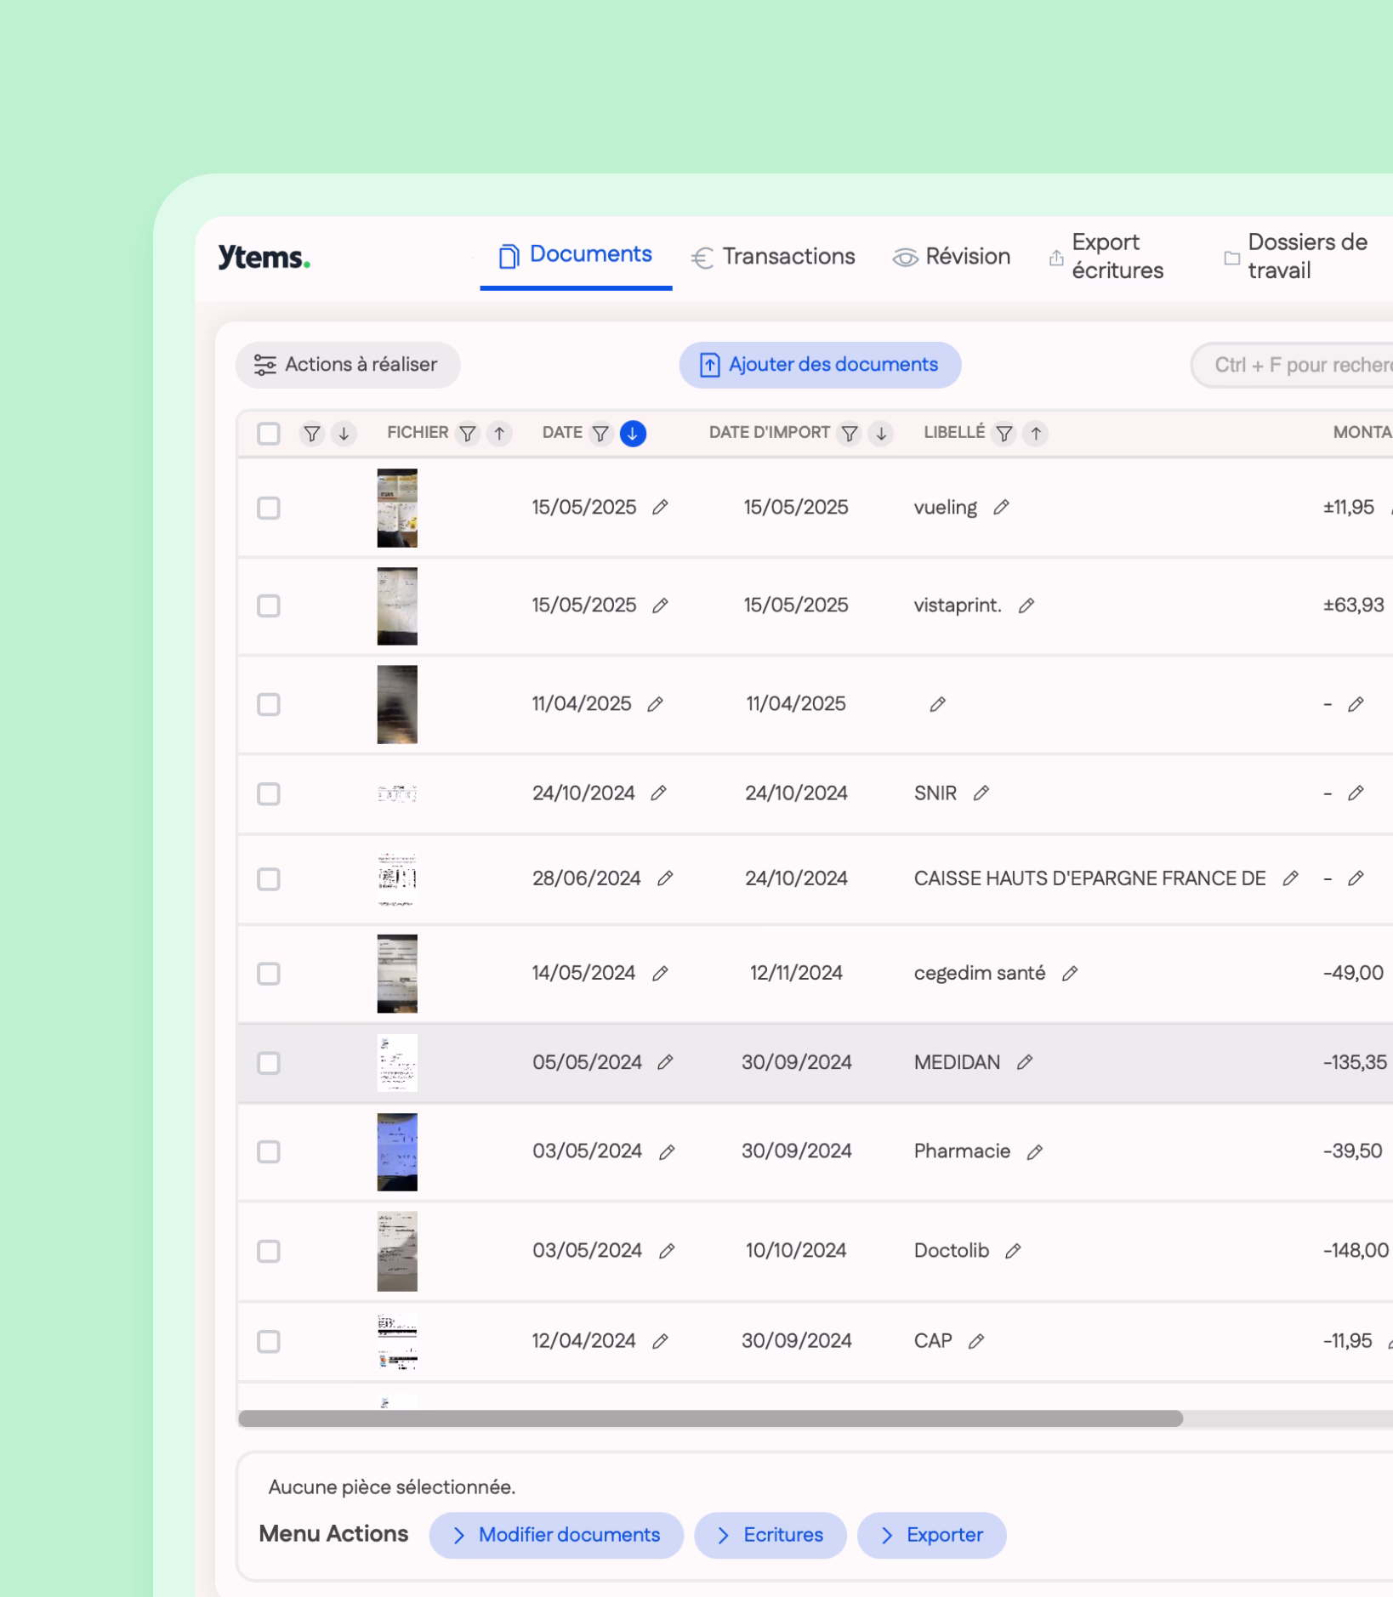
Task: Select the cegedim santé row checkbox
Action: click(269, 974)
